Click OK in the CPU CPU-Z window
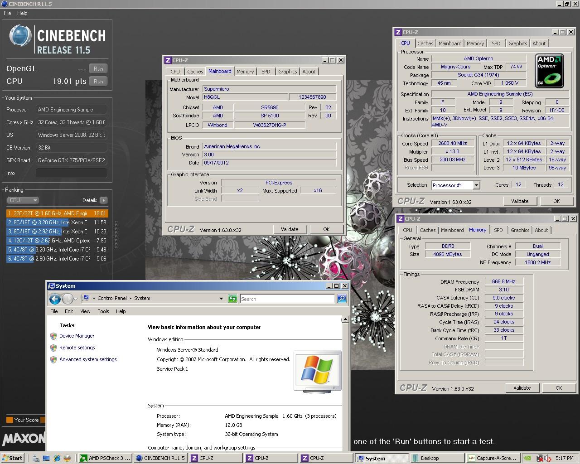Image resolution: width=580 pixels, height=464 pixels. click(556, 201)
